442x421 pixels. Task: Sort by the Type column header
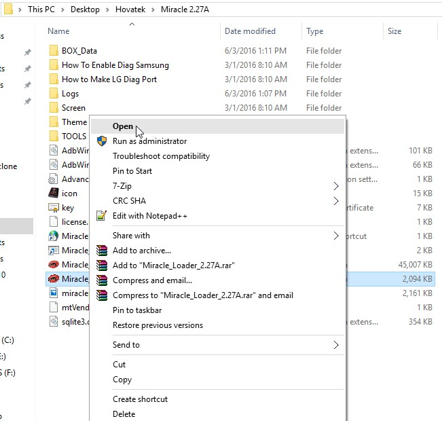tap(314, 31)
